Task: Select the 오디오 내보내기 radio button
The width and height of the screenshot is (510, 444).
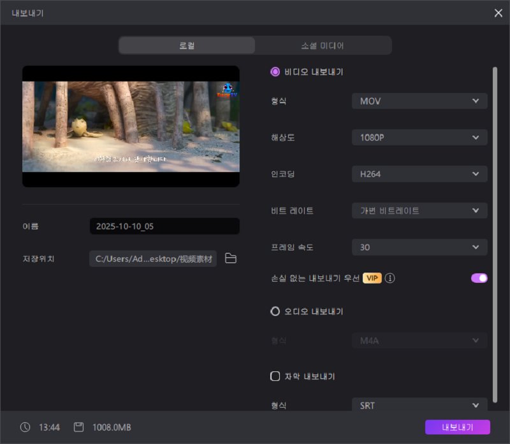Action: point(275,312)
